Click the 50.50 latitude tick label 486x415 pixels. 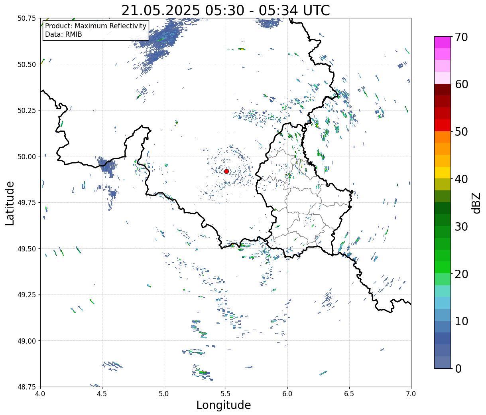click(27, 64)
